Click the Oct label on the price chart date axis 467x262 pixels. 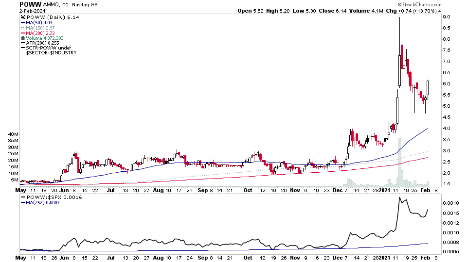(248, 190)
